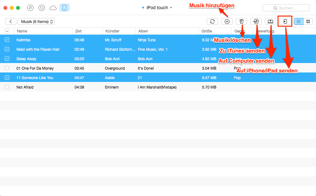The height and width of the screenshot is (196, 316).
Task: Select the Sleep Away song title
Action: (x=26, y=59)
